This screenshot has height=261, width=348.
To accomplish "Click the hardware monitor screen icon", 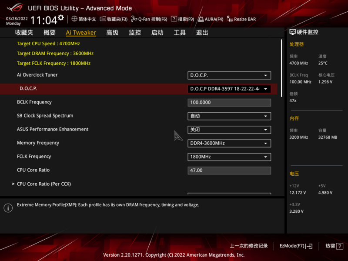I will click(x=292, y=32).
